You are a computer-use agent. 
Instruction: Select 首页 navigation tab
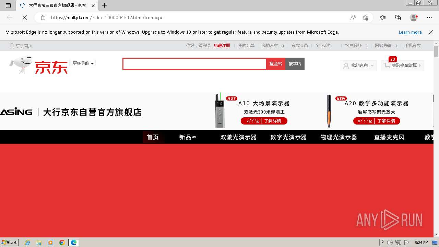(153, 137)
